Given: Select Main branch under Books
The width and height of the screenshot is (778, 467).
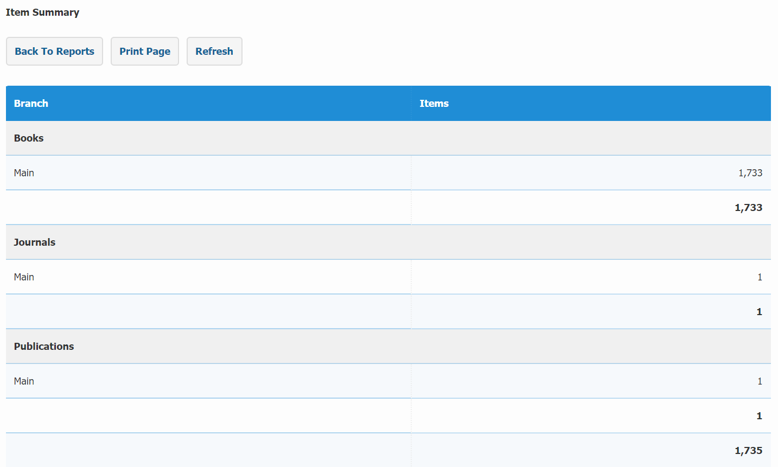Looking at the screenshot, I should pos(24,173).
